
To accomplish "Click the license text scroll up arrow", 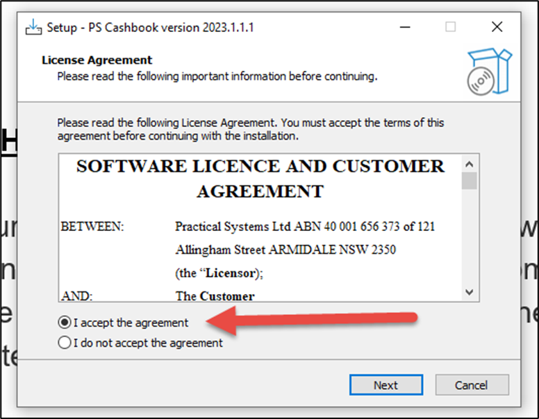I will point(470,164).
